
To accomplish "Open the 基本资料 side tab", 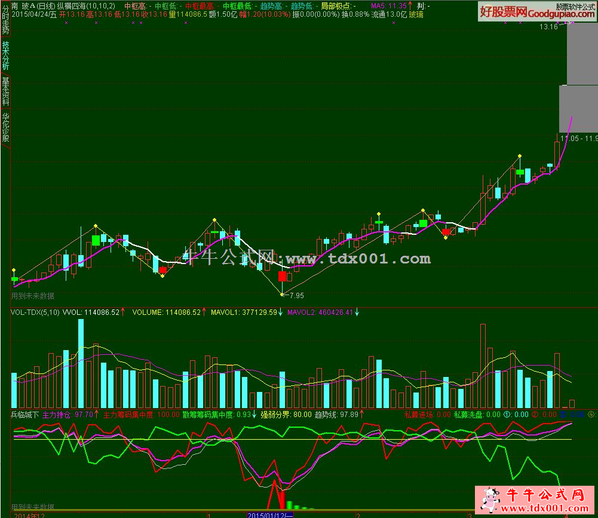I will [5, 91].
